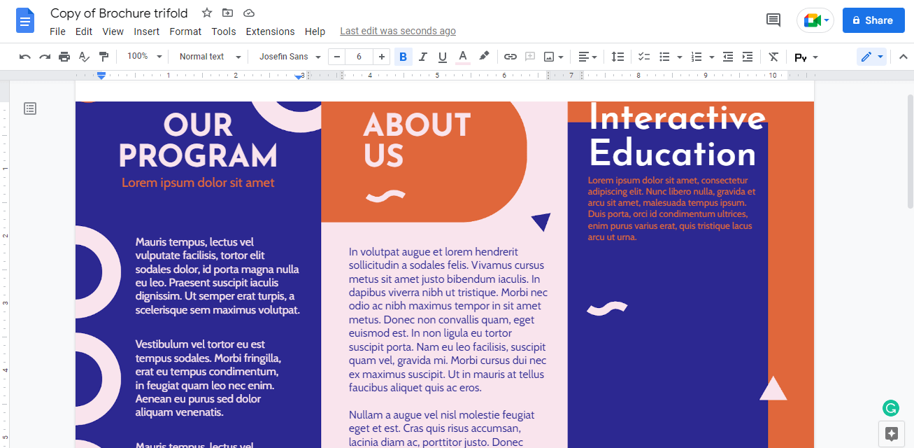Viewport: 914px width, 448px height.
Task: Click the clear formatting icon
Action: (x=773, y=57)
